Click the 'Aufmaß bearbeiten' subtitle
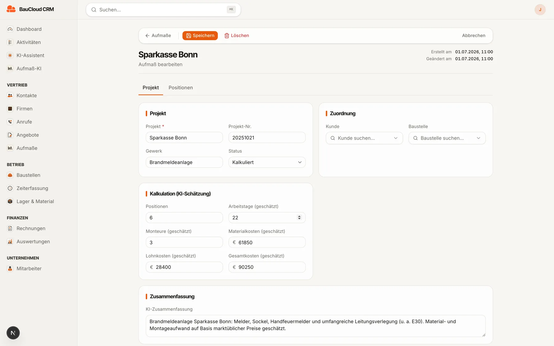554x346 pixels. click(x=160, y=65)
